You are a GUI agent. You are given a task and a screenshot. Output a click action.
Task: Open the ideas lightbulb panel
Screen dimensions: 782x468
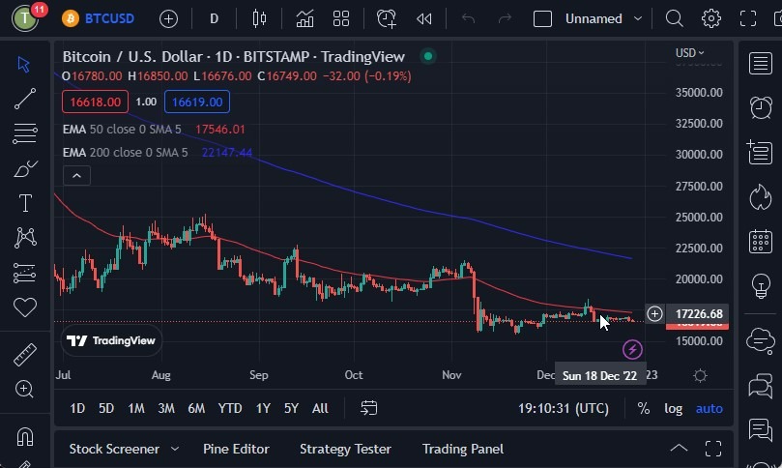pos(761,285)
